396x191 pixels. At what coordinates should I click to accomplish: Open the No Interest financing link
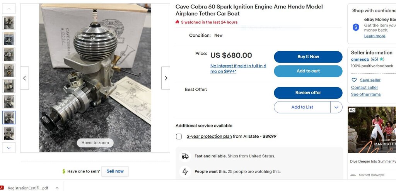click(238, 69)
